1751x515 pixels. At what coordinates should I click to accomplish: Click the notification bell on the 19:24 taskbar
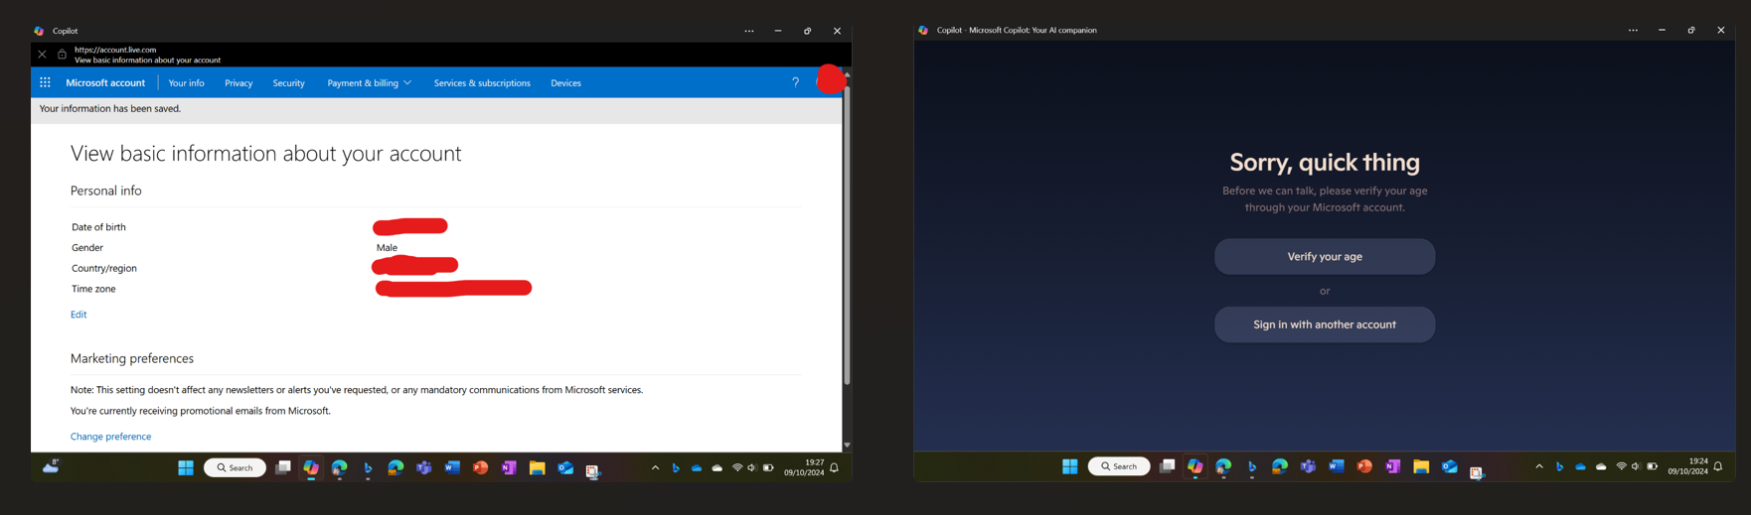[1718, 466]
